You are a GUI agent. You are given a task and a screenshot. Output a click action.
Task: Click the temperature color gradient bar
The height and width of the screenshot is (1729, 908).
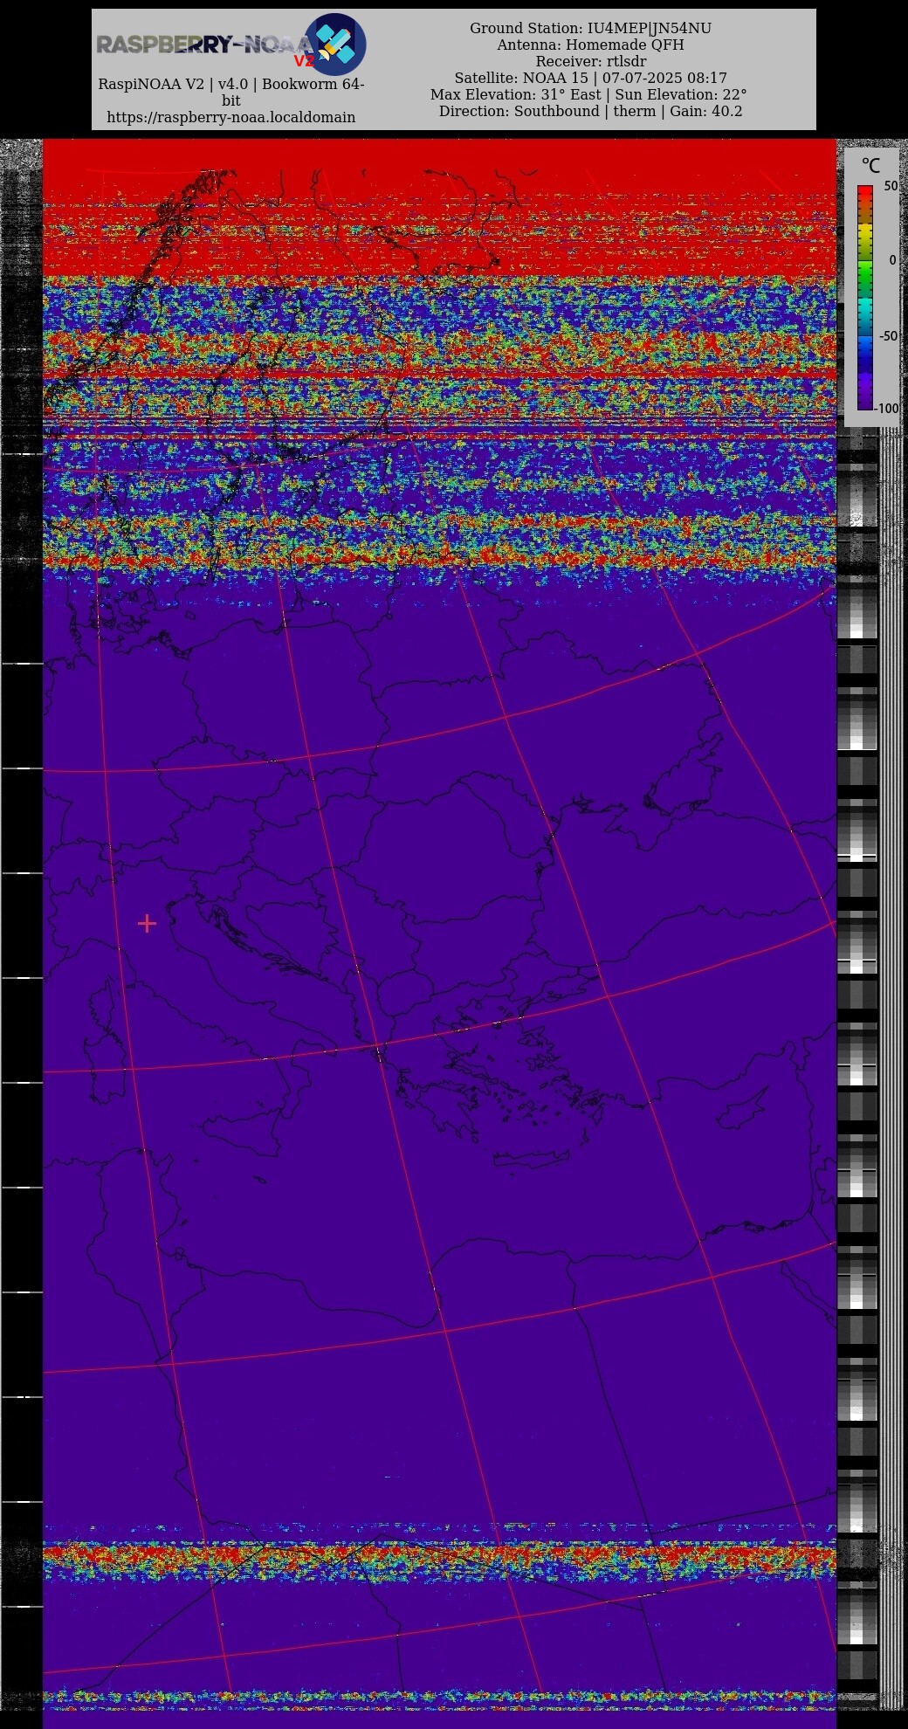(864, 297)
